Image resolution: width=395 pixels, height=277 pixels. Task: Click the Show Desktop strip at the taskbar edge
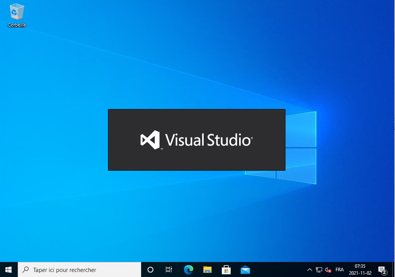tap(394, 270)
